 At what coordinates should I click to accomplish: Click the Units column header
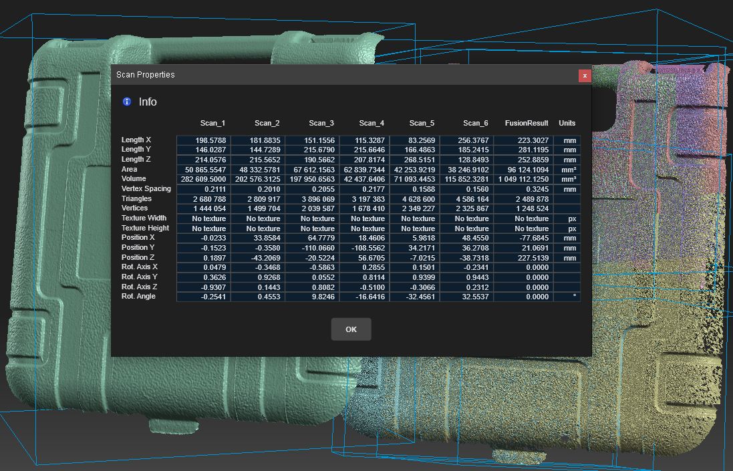tap(567, 123)
